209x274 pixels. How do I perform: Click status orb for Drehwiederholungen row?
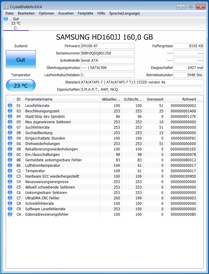pyautogui.click(x=10, y=143)
